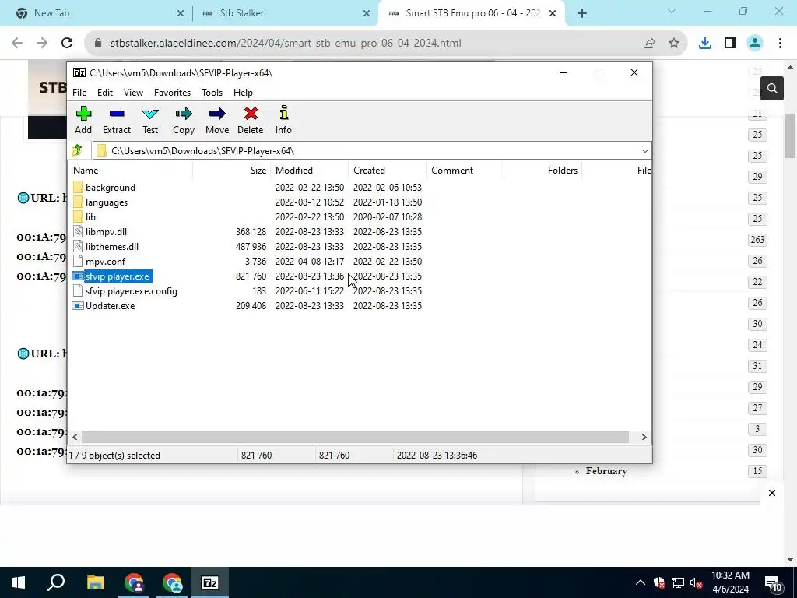Bookmark this page star icon

[674, 44]
